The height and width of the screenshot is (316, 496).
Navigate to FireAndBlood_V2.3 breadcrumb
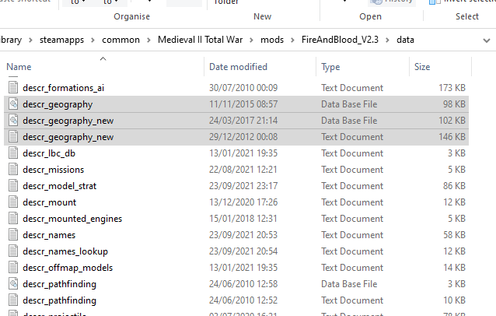(x=340, y=40)
